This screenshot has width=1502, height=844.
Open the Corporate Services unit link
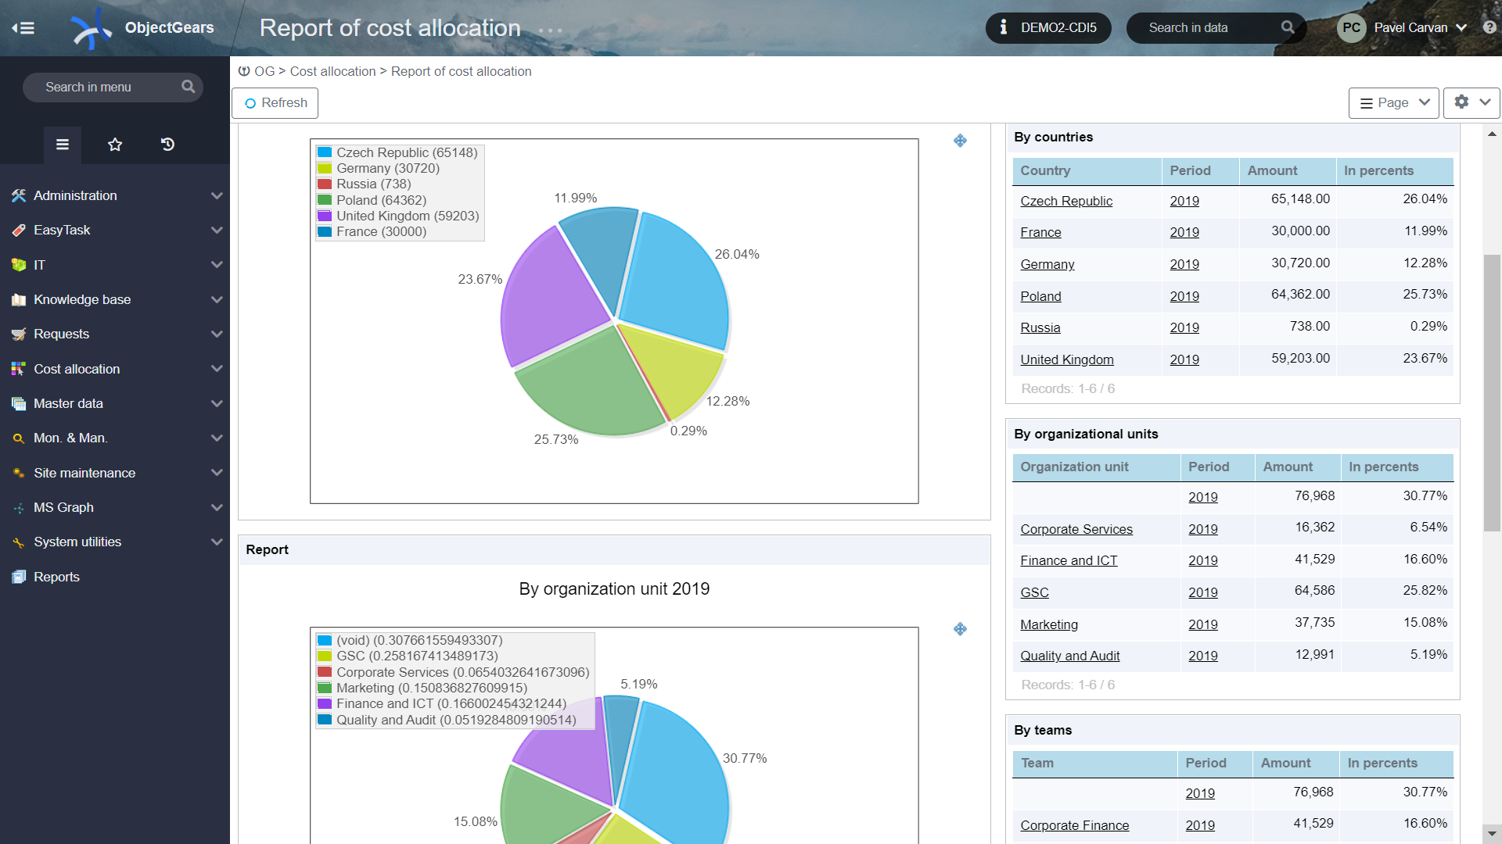[x=1076, y=529]
